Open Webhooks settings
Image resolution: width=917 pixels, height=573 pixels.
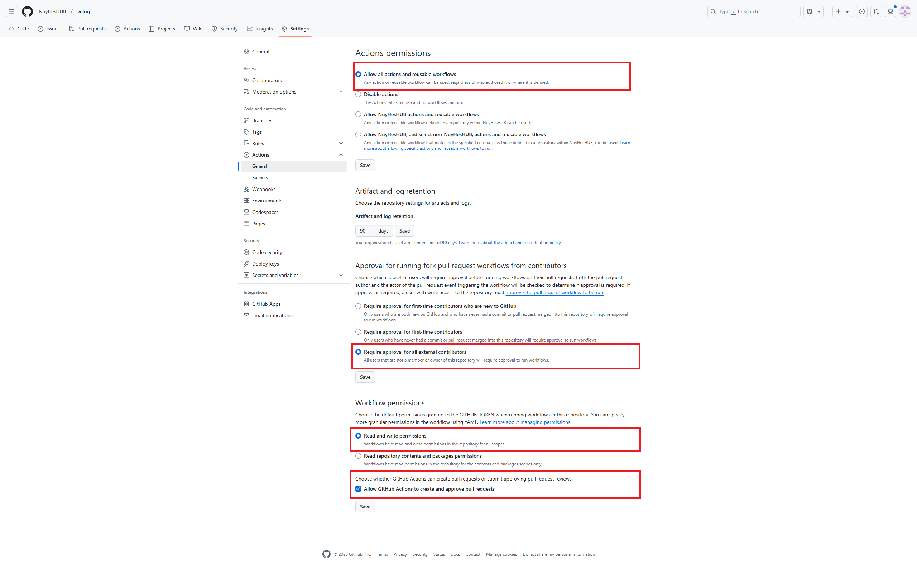(293, 189)
